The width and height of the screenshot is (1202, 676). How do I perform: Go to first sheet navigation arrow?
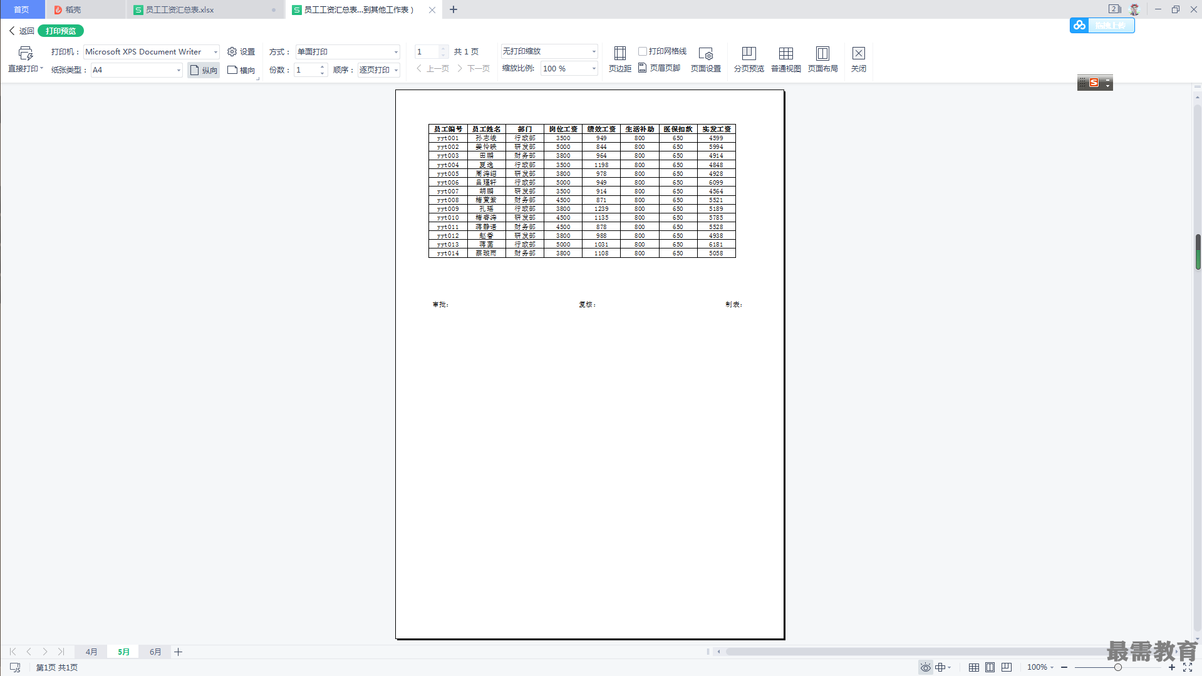click(13, 652)
